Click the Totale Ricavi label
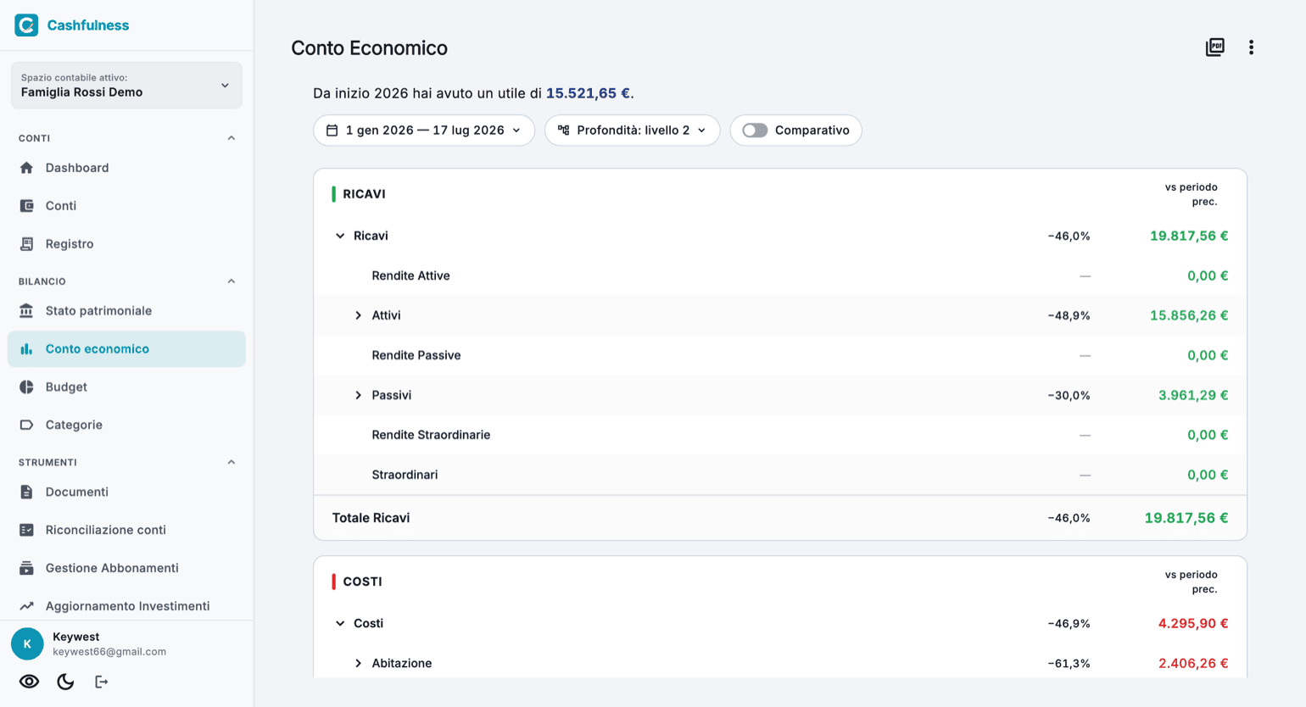1306x707 pixels. tap(371, 518)
